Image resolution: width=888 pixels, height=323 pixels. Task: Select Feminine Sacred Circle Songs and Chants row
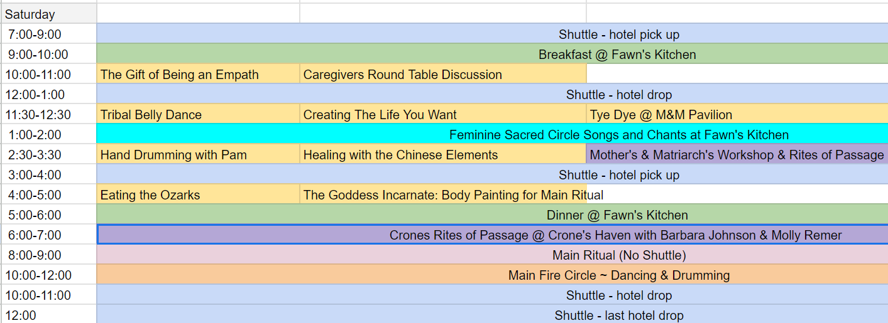point(492,134)
